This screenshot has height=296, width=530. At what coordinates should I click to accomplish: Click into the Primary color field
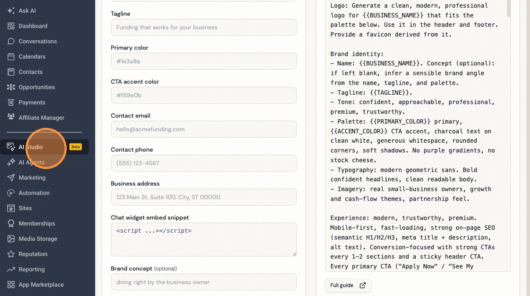tap(204, 61)
